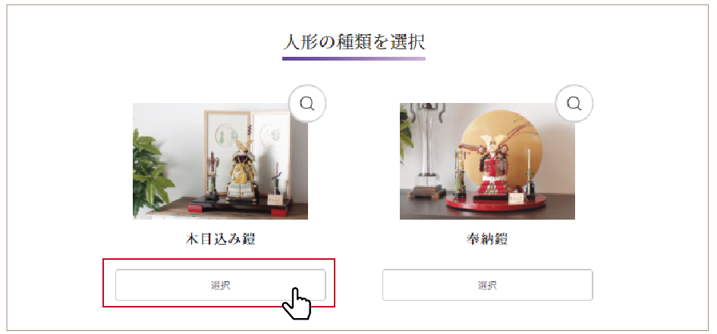Choose the 選択 button under 奉納鎧
717x334 pixels.
[487, 286]
